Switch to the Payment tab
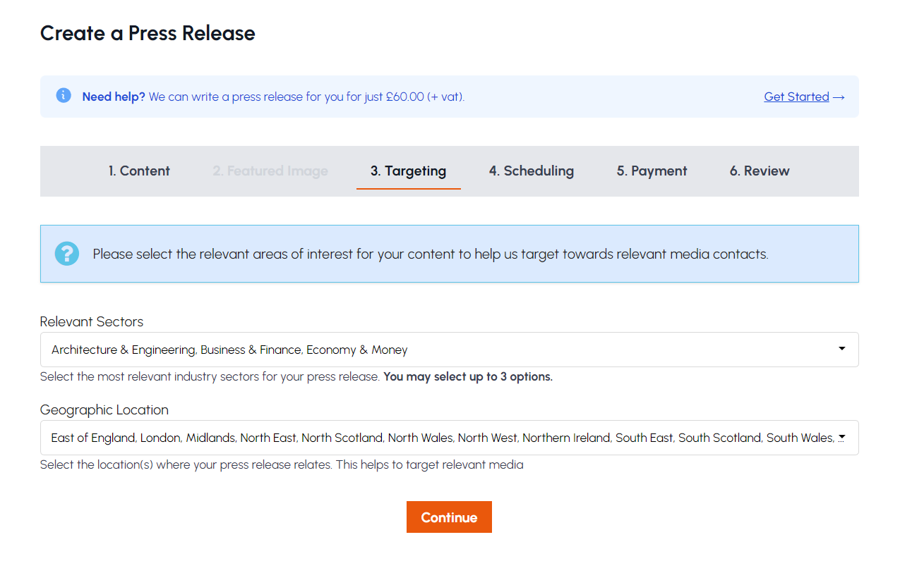Image resolution: width=900 pixels, height=573 pixels. [651, 171]
